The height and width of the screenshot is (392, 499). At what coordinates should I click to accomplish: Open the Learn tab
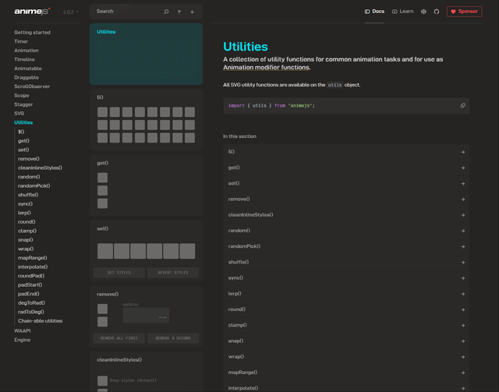tap(402, 12)
